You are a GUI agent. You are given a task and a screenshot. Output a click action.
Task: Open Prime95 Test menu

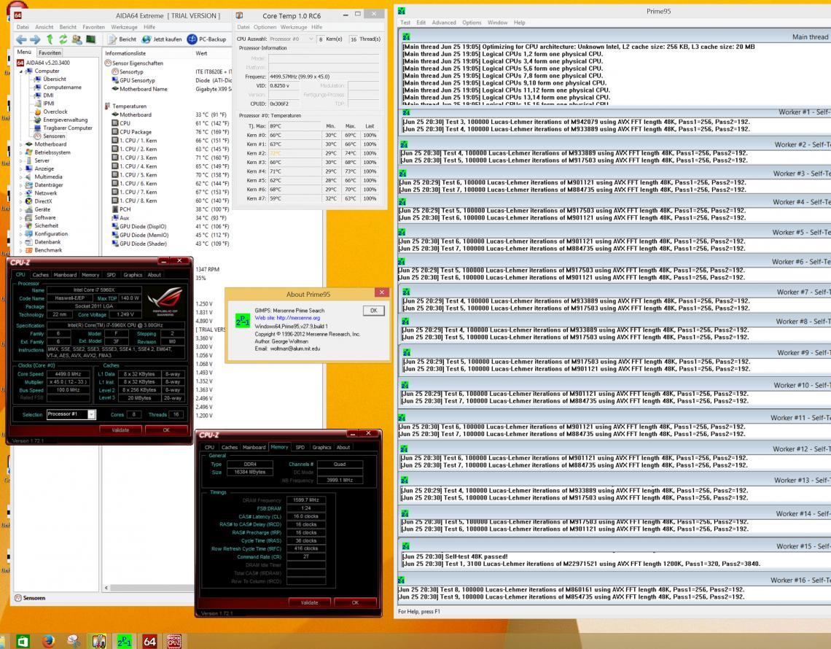click(405, 23)
